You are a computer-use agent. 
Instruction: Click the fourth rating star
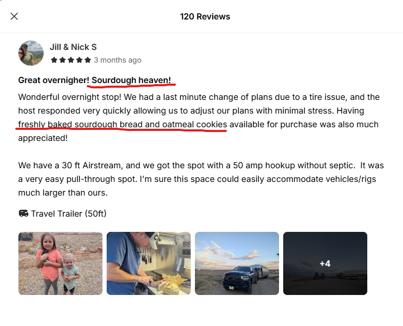coord(79,60)
